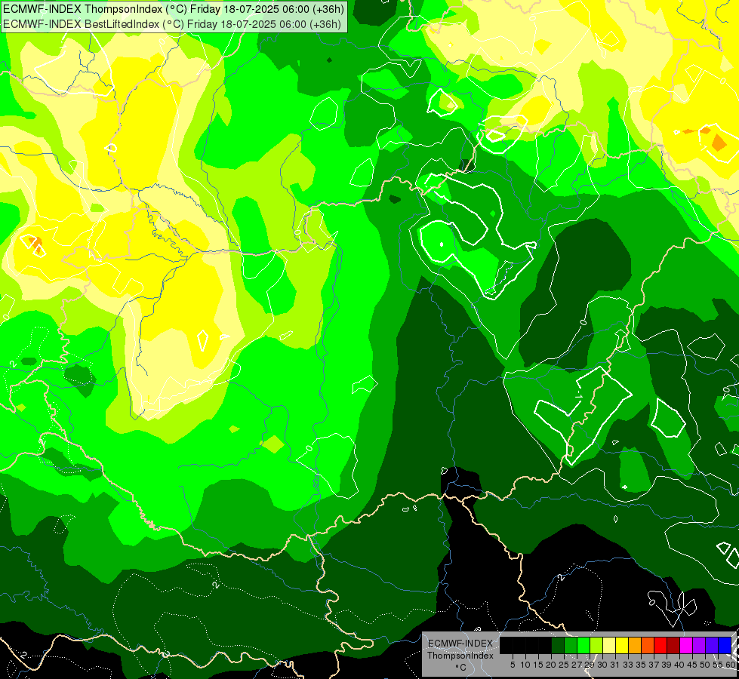Viewport: 739px width, 679px height.
Task: Select the bright yellow 31–33 legend swatch
Action: pyautogui.click(x=622, y=645)
